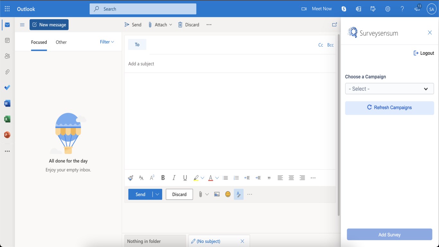The image size is (439, 247).
Task: Toggle numbered list
Action: [x=236, y=178]
